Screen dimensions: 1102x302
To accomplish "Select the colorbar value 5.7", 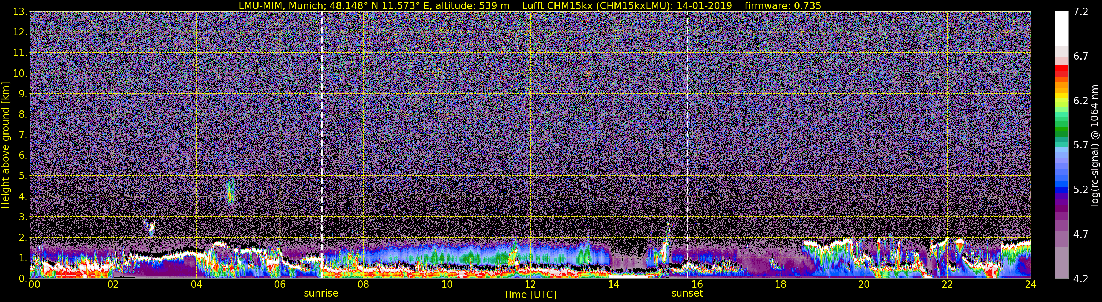I will click(x=1081, y=146).
